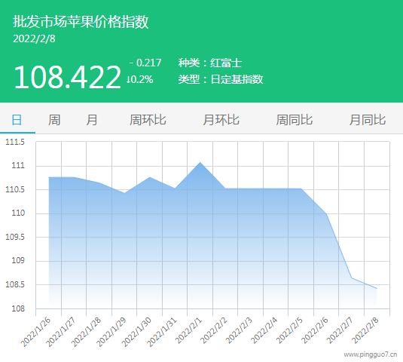403x362 pixels.
Task: Select the 日 daily tab
Action: click(x=17, y=120)
